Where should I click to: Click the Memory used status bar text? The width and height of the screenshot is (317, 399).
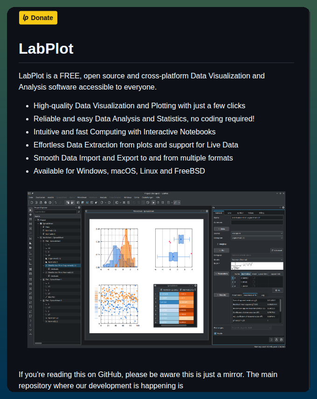click(269, 347)
